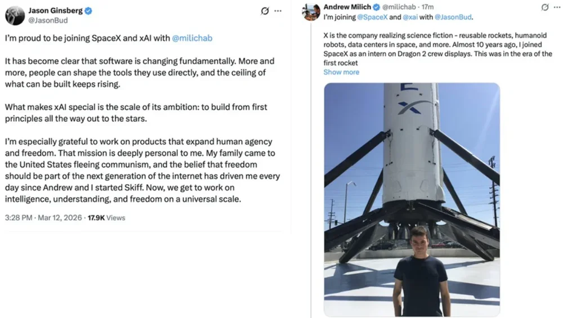The image size is (563, 318).
Task: Open more options on Andrew Milich's post
Action: 556,7
